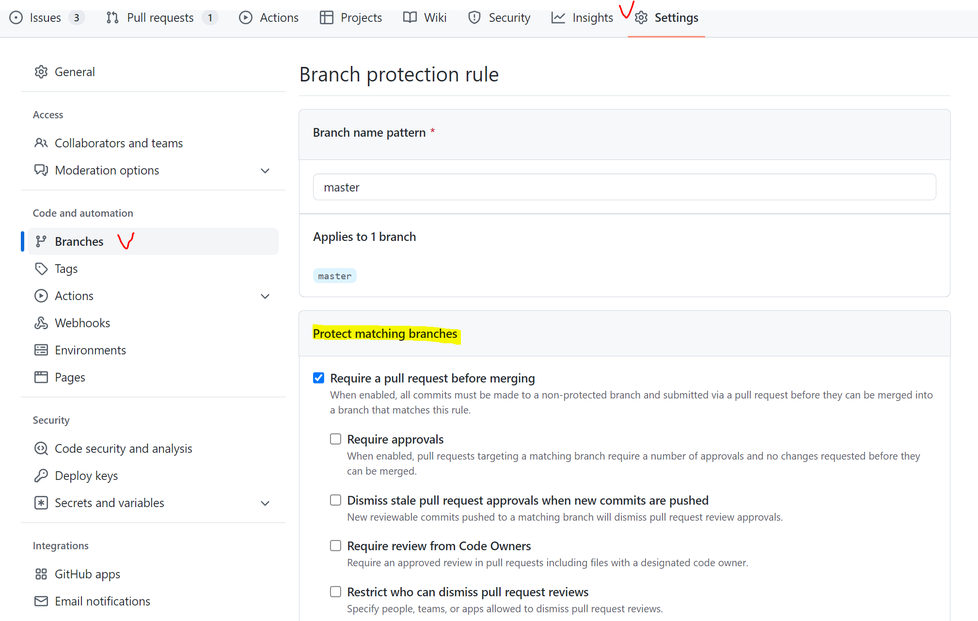Click the Tags label icon
This screenshot has width=978, height=621.
pos(41,269)
